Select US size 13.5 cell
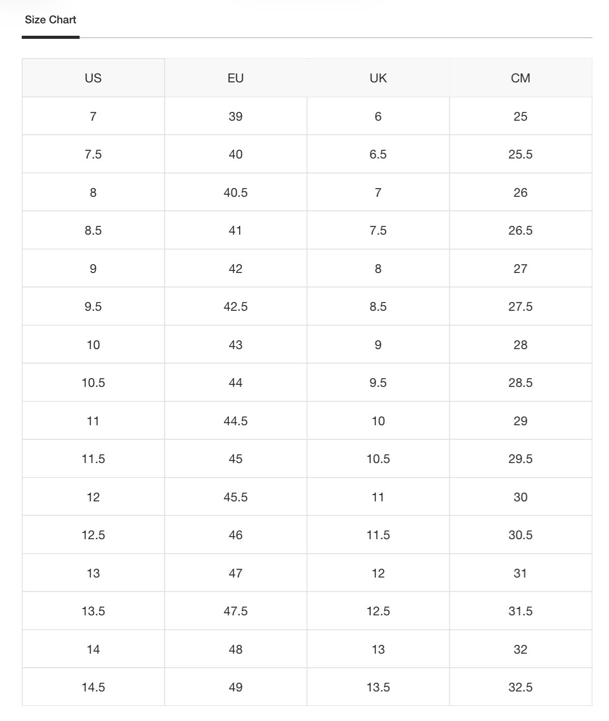The height and width of the screenshot is (721, 609). [x=93, y=611]
